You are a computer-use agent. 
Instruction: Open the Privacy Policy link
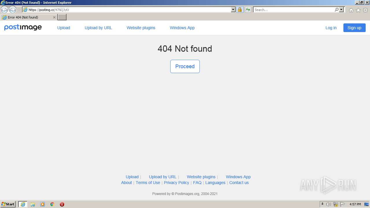176,183
